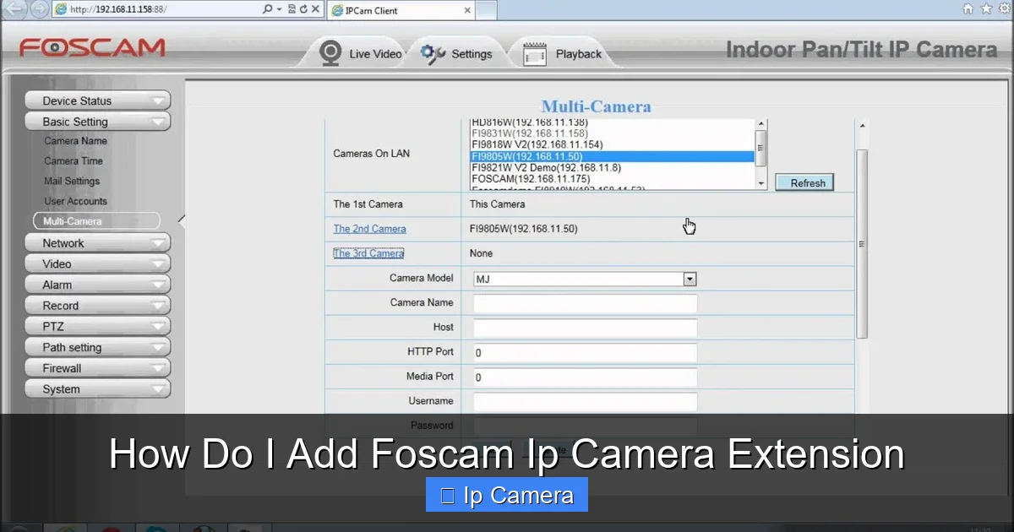The height and width of the screenshot is (532, 1014).
Task: Select FI9831W(192.168.11.158) in LAN list
Action: 612,134
